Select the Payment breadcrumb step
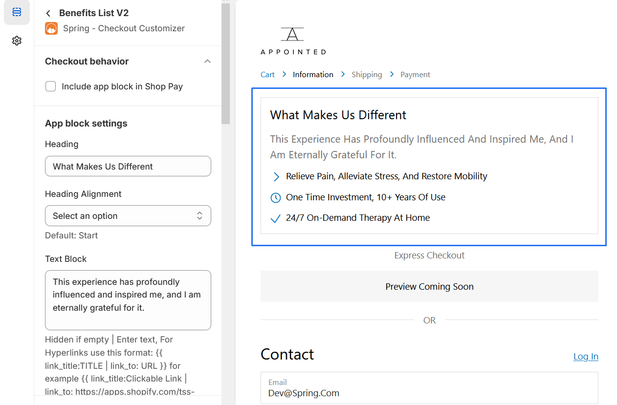 point(415,75)
